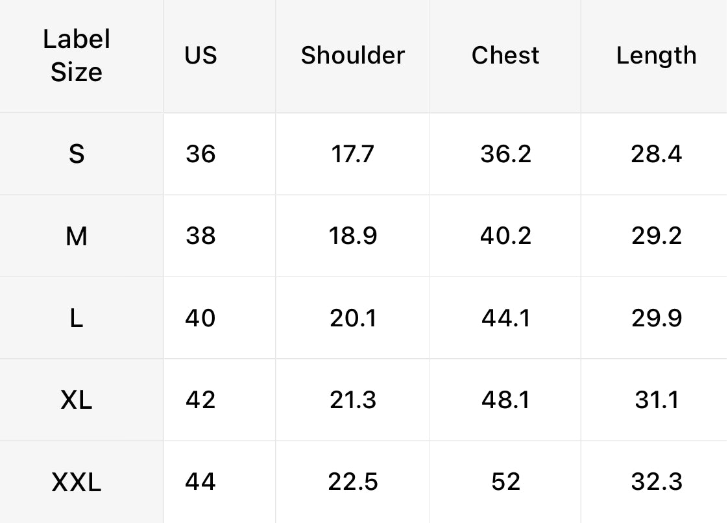Select shoulder value 17.7 cell
The height and width of the screenshot is (523, 728).
click(x=353, y=154)
